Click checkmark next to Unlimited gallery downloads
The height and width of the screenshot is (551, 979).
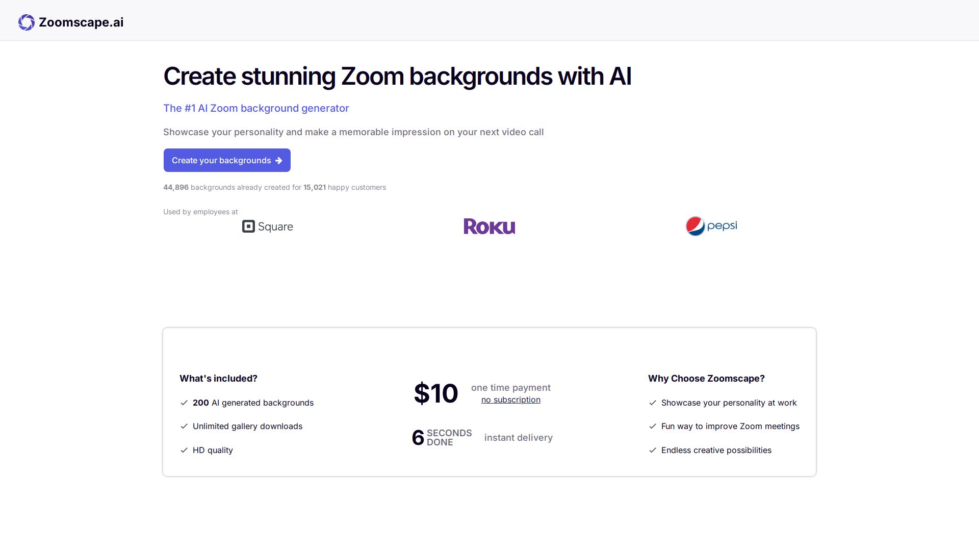(184, 427)
